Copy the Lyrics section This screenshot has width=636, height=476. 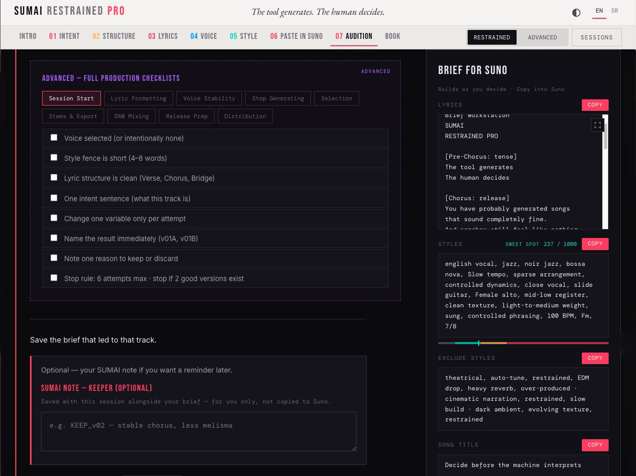[595, 105]
